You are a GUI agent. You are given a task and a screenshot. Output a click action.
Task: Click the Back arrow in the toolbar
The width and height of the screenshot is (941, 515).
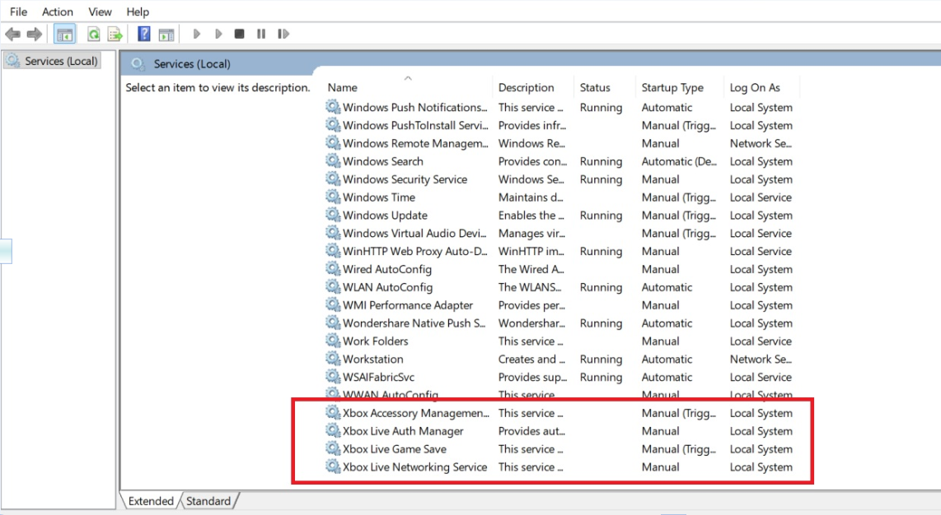pyautogui.click(x=12, y=35)
